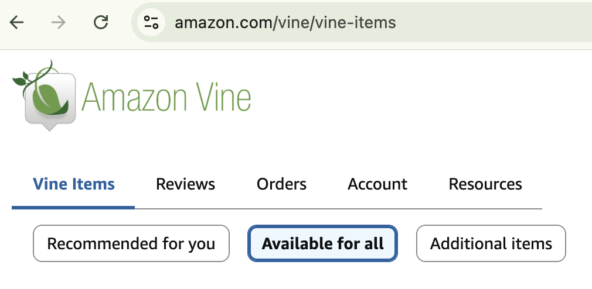Viewport: 592px width, 289px height.
Task: Open the site information controls icon
Action: pos(151,23)
